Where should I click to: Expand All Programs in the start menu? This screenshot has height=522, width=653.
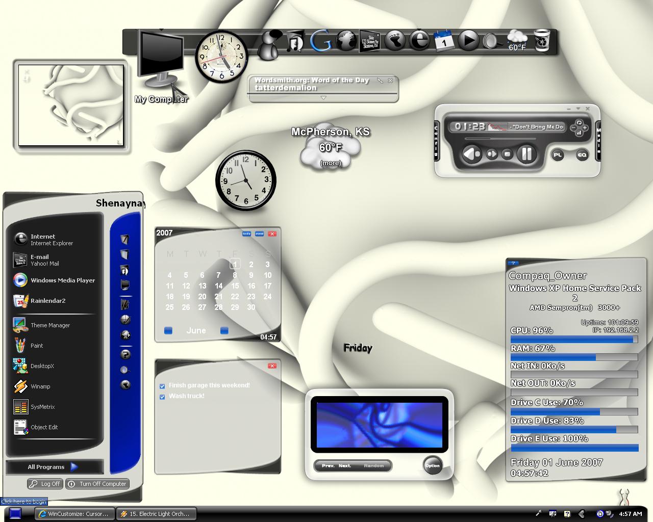tap(53, 466)
